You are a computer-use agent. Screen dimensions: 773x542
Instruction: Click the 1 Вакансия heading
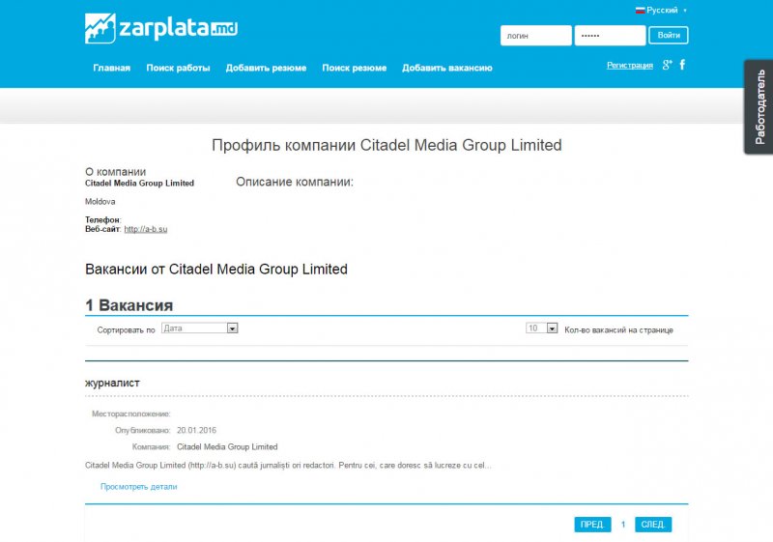point(129,305)
